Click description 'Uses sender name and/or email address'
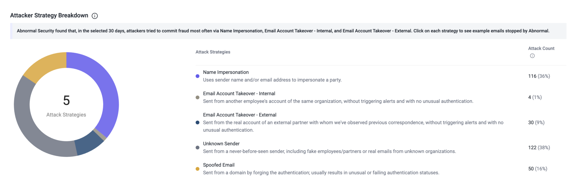This screenshot has width=574, height=190. click(272, 80)
